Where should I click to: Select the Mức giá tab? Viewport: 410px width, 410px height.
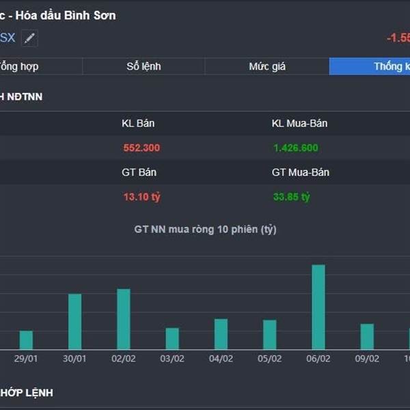tap(267, 66)
